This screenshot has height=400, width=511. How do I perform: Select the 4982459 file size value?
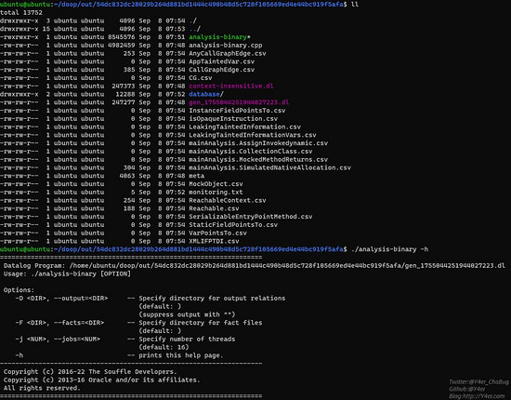[x=121, y=45]
